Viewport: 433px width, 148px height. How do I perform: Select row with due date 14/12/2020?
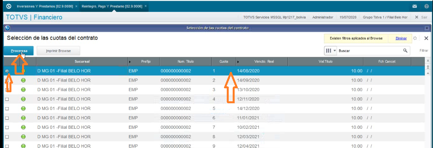pos(214,108)
